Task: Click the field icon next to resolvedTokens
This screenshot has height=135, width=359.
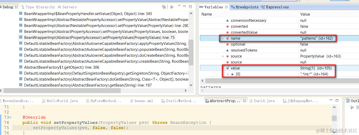Action: click(x=227, y=50)
